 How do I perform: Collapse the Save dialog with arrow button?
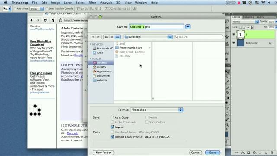pos(188,27)
